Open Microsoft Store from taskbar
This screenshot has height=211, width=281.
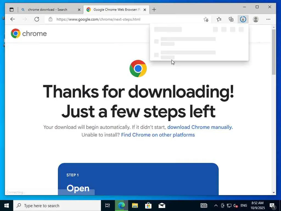click(148, 206)
